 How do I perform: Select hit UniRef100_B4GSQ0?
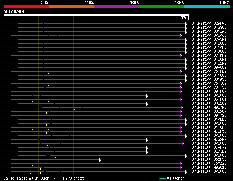pos(209,28)
